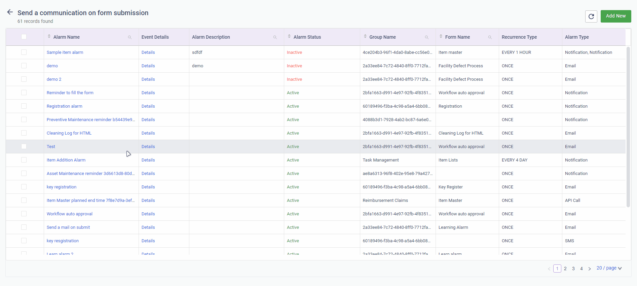Open the Cleaning Log for HTML alarm link

coord(69,133)
